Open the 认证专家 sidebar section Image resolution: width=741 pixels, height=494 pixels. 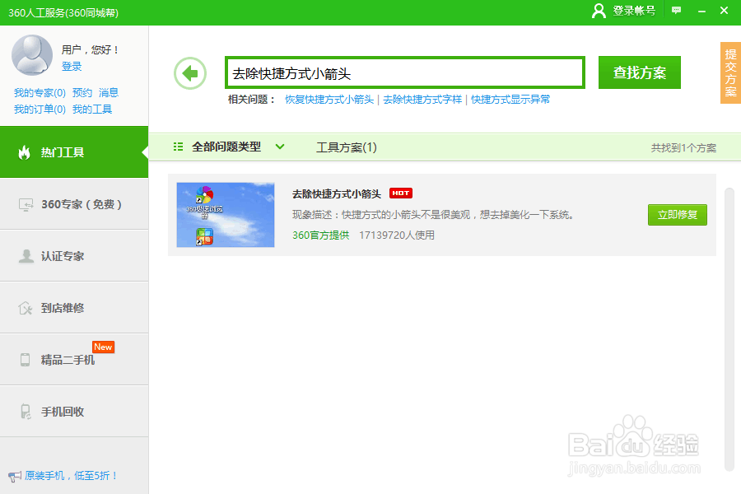tap(74, 256)
